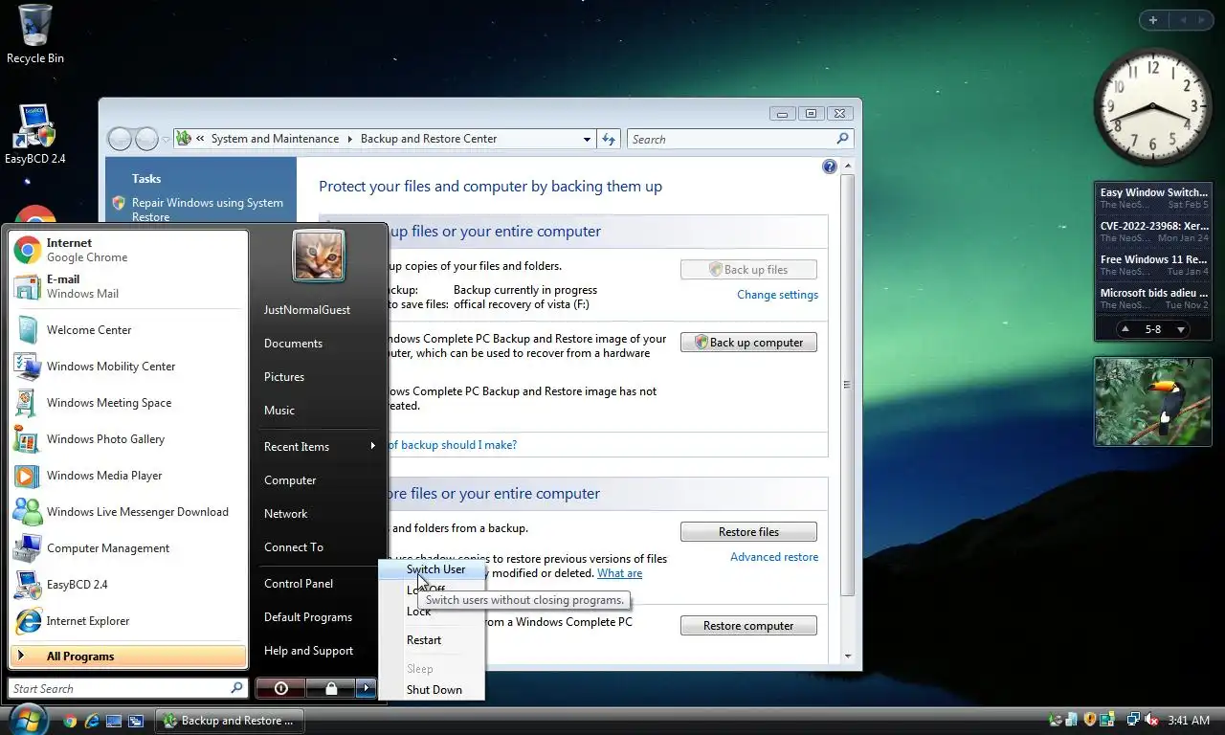Click the network tray icon
The width and height of the screenshot is (1225, 735).
coord(1133,721)
